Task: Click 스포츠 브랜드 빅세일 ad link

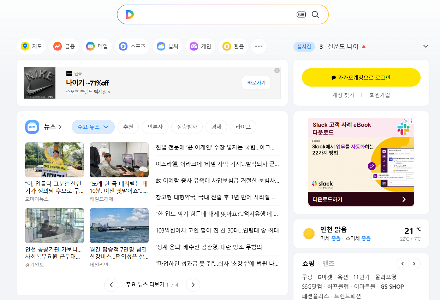Action: (x=88, y=92)
